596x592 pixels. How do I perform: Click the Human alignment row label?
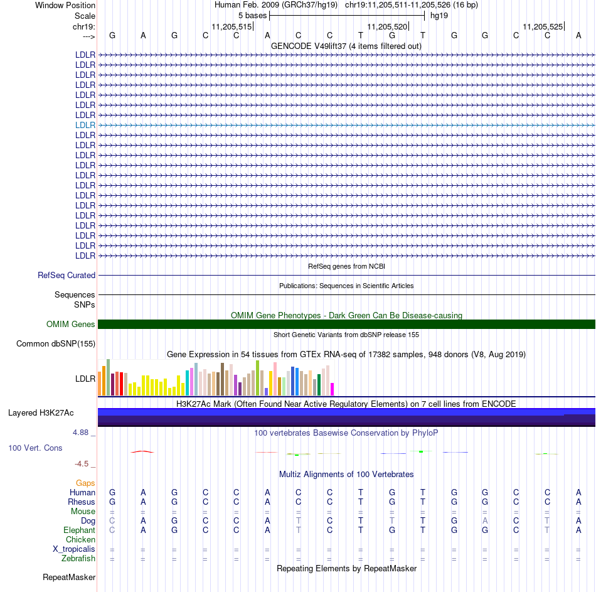pyautogui.click(x=82, y=492)
